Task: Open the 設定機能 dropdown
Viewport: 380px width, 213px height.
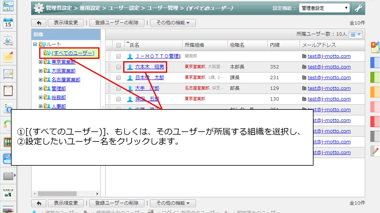Action: (x=324, y=8)
